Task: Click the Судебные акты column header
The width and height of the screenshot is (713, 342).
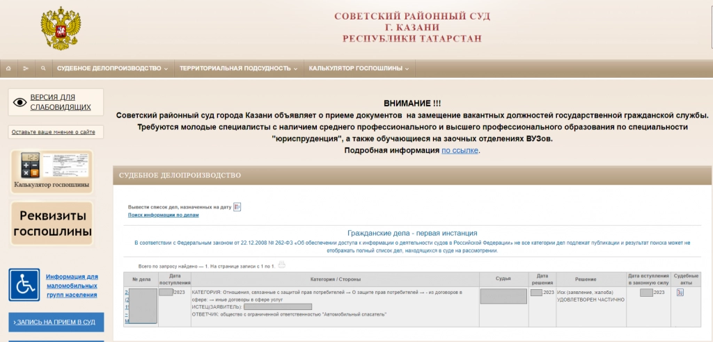Action: [x=686, y=279]
